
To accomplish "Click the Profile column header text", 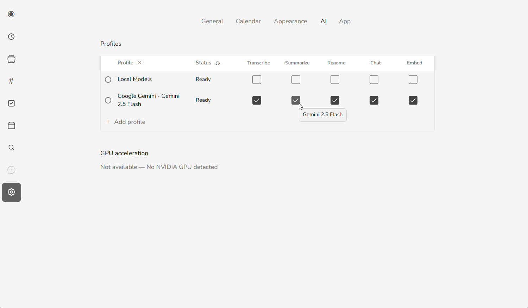I will click(x=125, y=63).
